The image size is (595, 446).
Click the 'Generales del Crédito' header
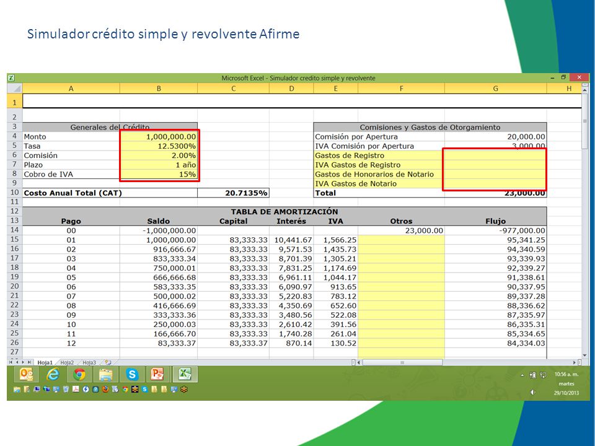[x=110, y=127]
